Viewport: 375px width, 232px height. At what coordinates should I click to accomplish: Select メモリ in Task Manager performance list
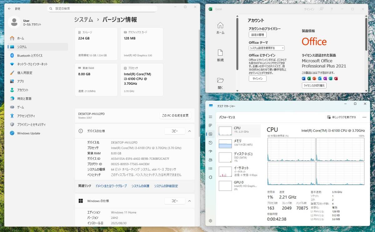pos(239,144)
